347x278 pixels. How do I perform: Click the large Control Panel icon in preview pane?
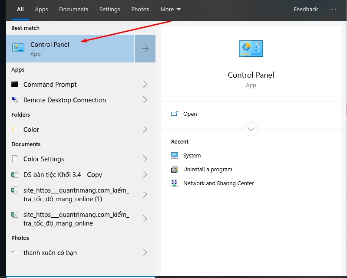251,49
